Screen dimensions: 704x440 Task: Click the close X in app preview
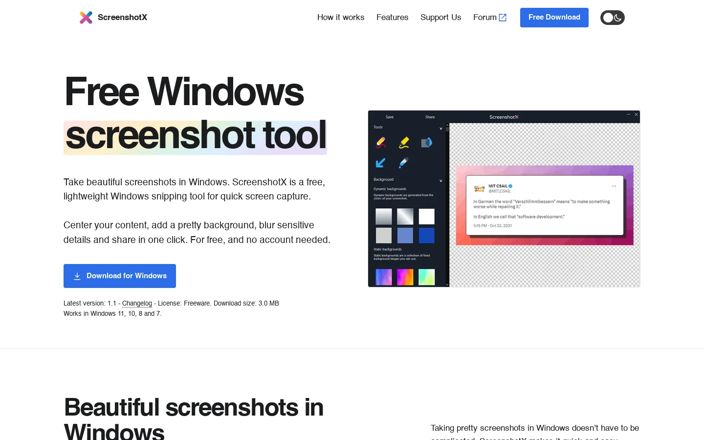coord(636,114)
